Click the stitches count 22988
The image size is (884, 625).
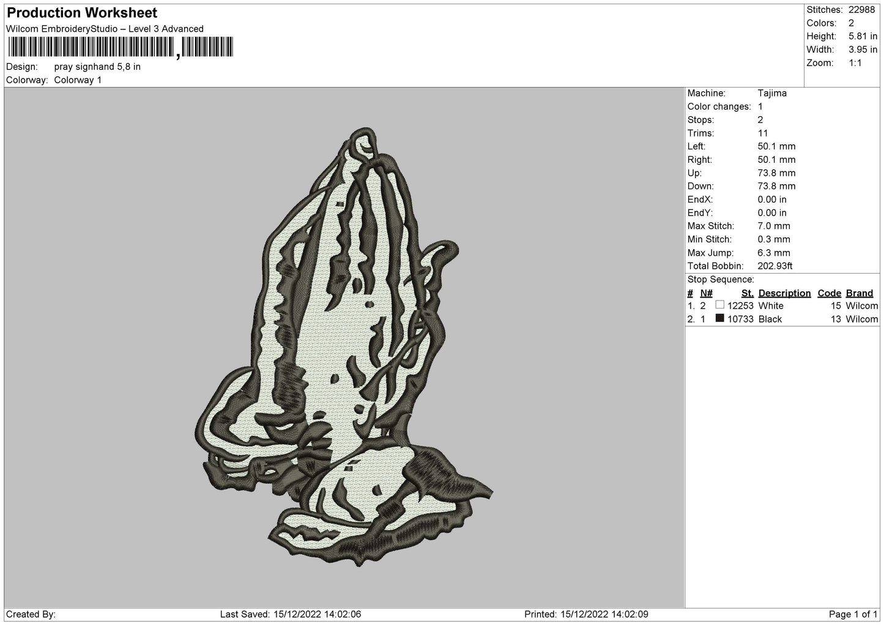[x=861, y=10]
